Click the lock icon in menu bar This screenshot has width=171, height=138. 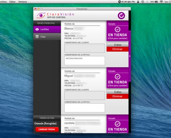pos(138,2)
